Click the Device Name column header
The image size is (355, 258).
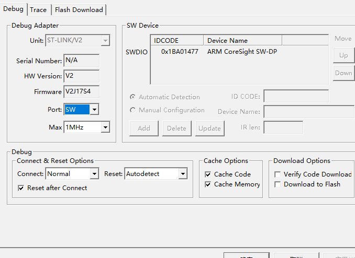tap(243, 40)
